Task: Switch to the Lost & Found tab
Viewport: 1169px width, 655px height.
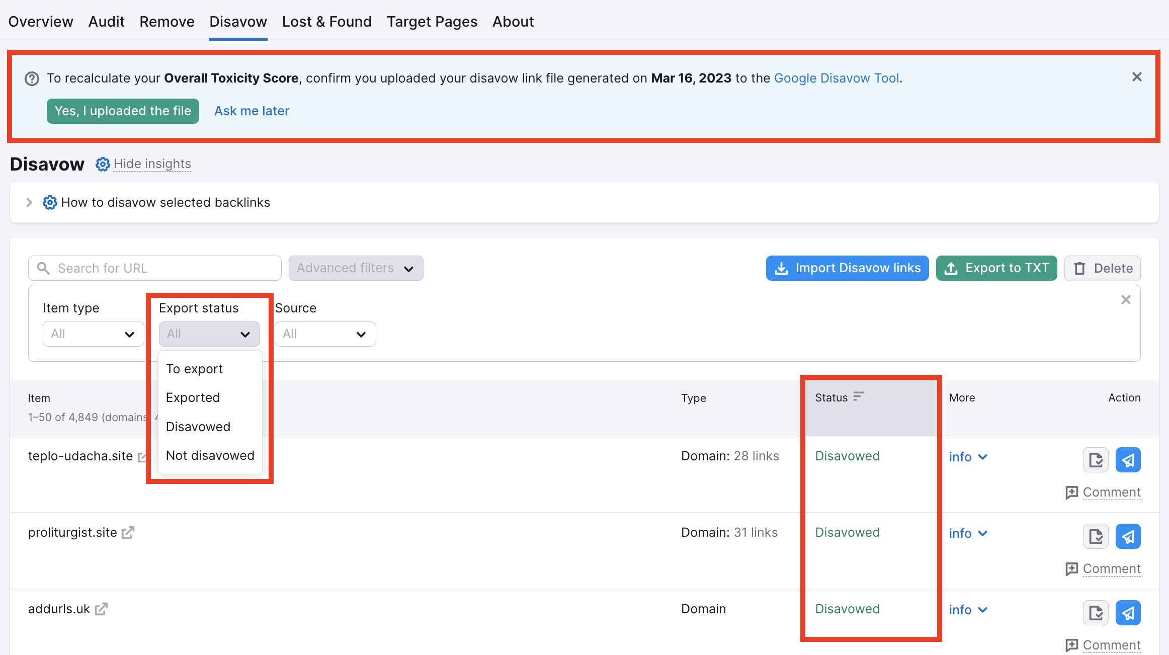Action: (x=326, y=22)
